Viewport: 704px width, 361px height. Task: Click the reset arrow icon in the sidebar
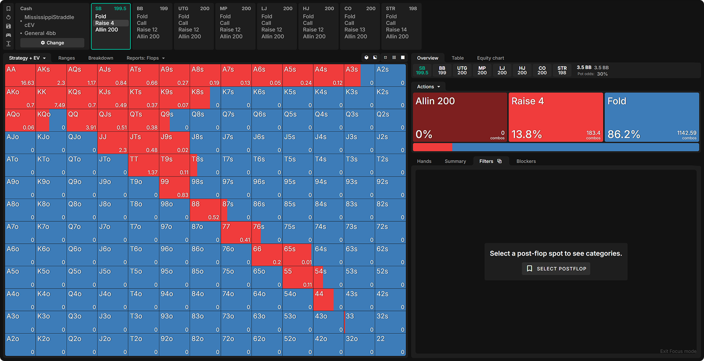[x=8, y=18]
